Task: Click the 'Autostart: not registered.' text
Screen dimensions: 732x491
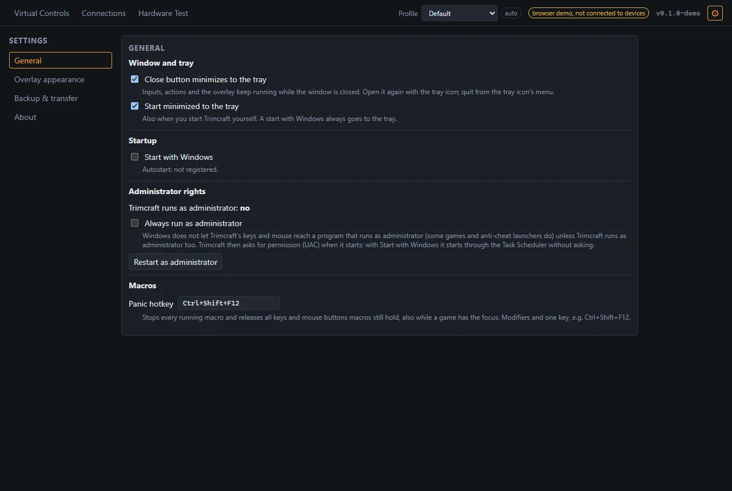Action: (x=180, y=170)
